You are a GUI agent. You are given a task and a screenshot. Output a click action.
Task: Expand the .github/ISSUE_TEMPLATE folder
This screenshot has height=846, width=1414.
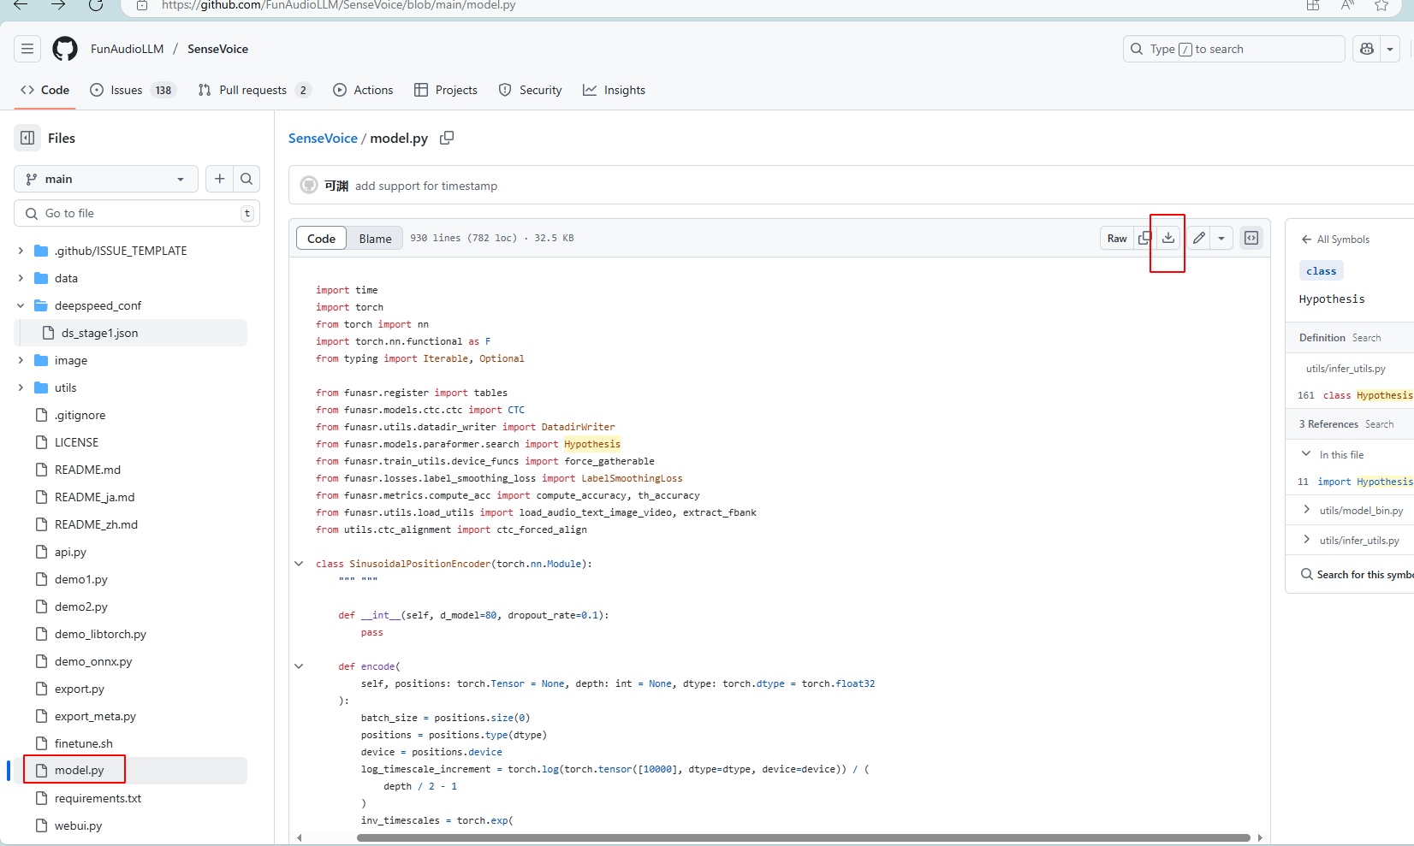(21, 251)
